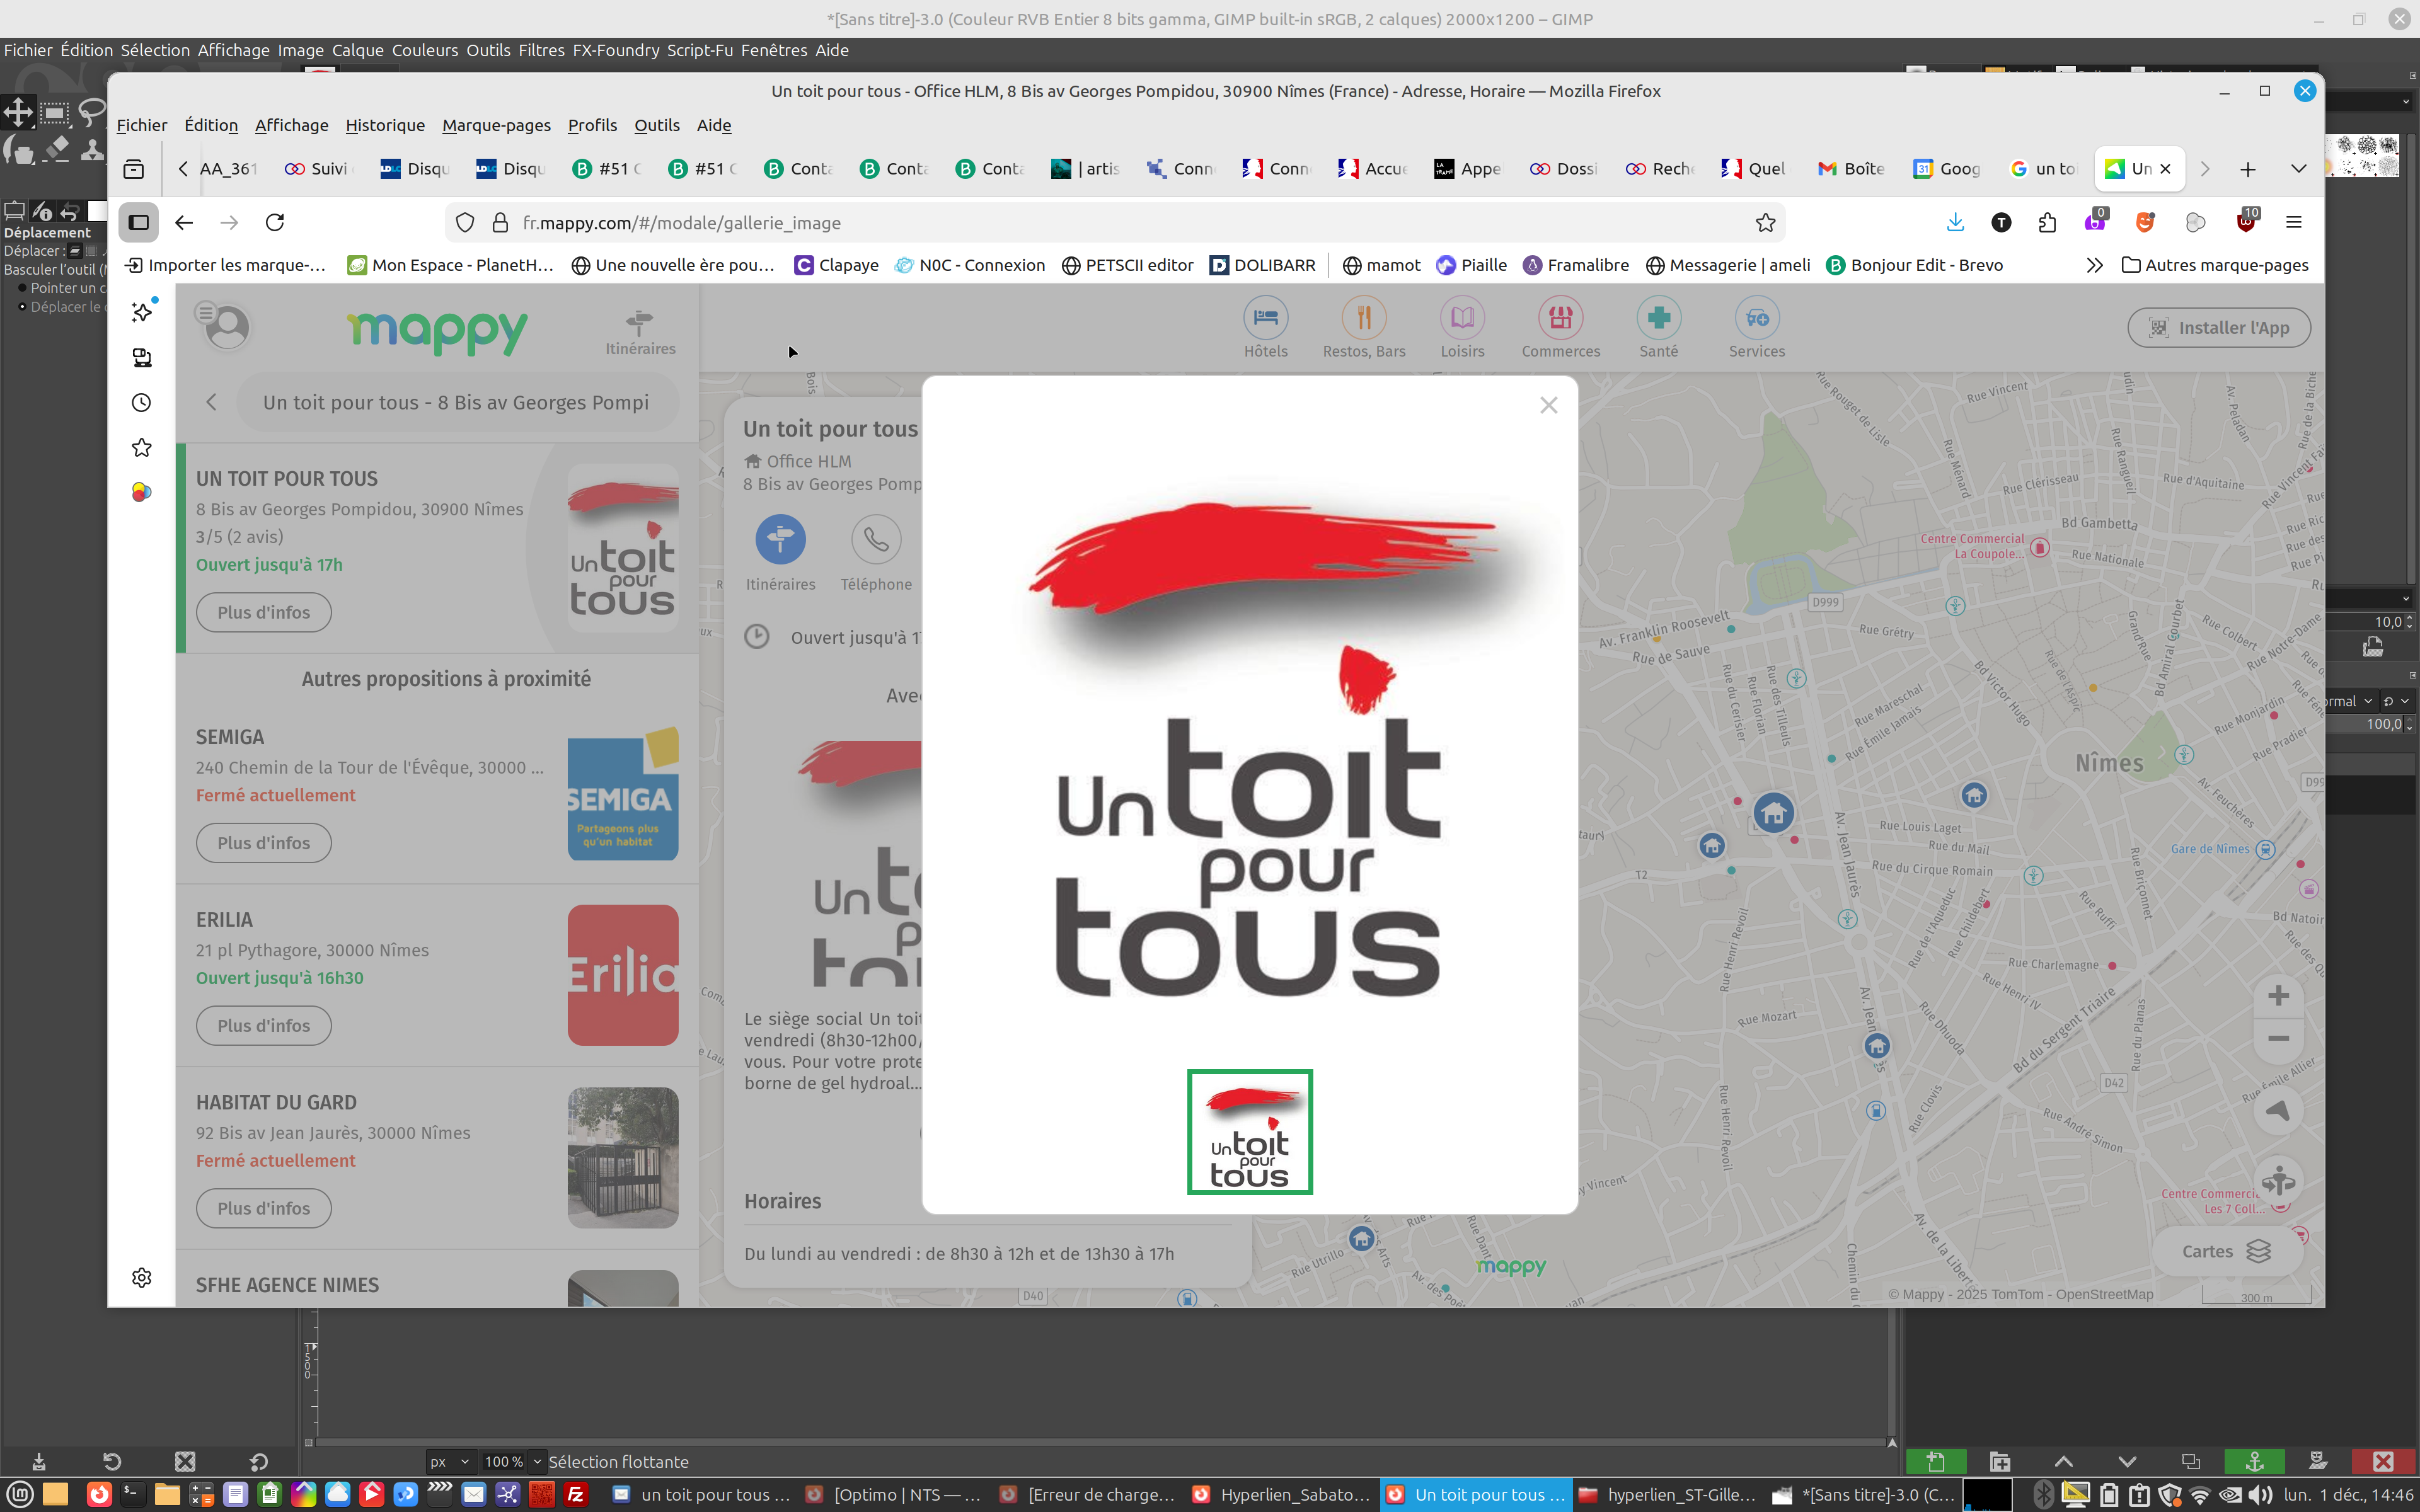Bookmark page with the star icon

(x=1765, y=223)
